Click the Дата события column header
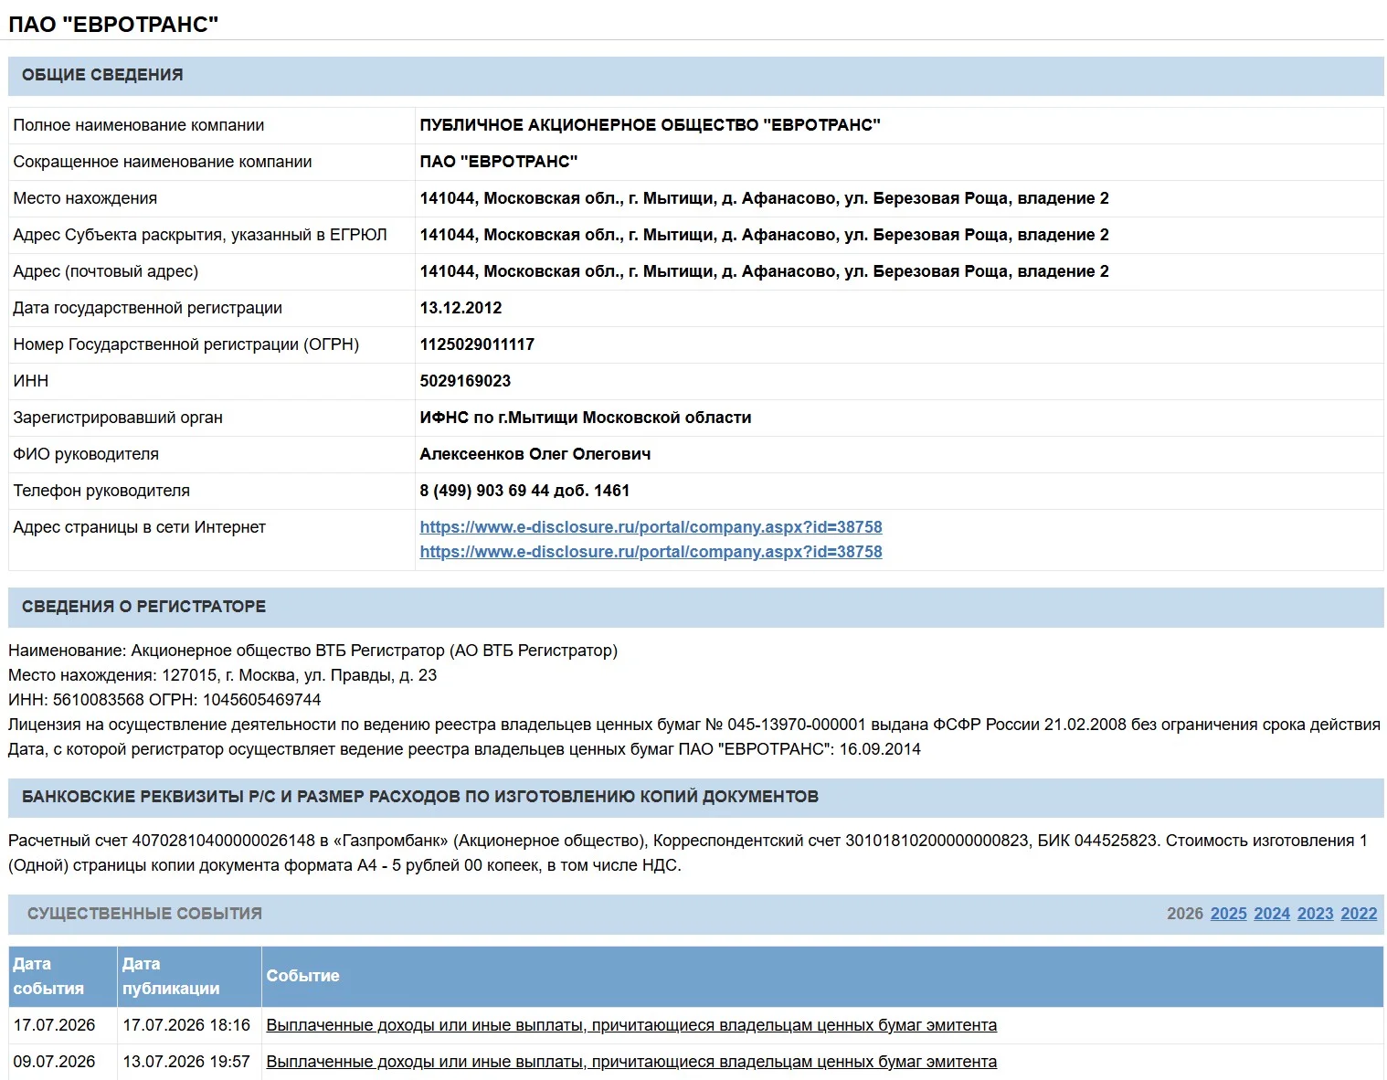Viewport: 1387px width, 1080px height. coord(62,977)
